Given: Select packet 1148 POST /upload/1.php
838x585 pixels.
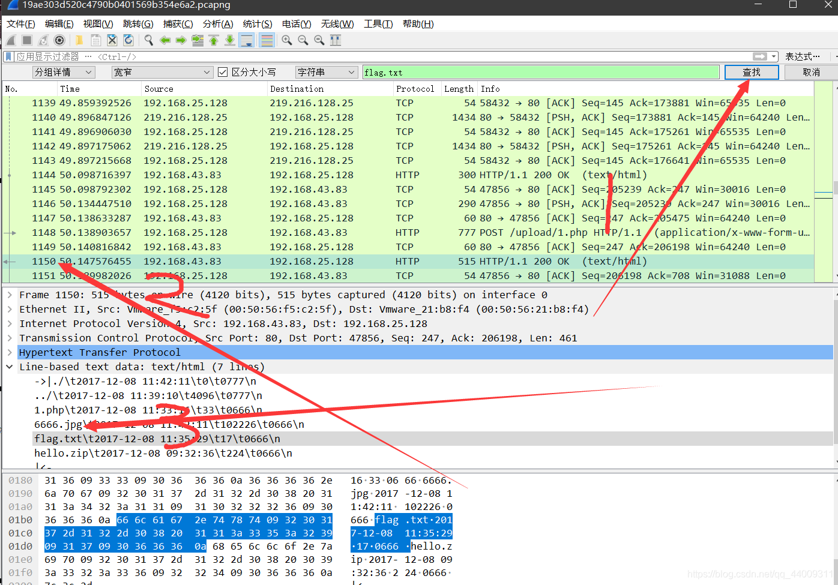Looking at the screenshot, I should point(408,232).
